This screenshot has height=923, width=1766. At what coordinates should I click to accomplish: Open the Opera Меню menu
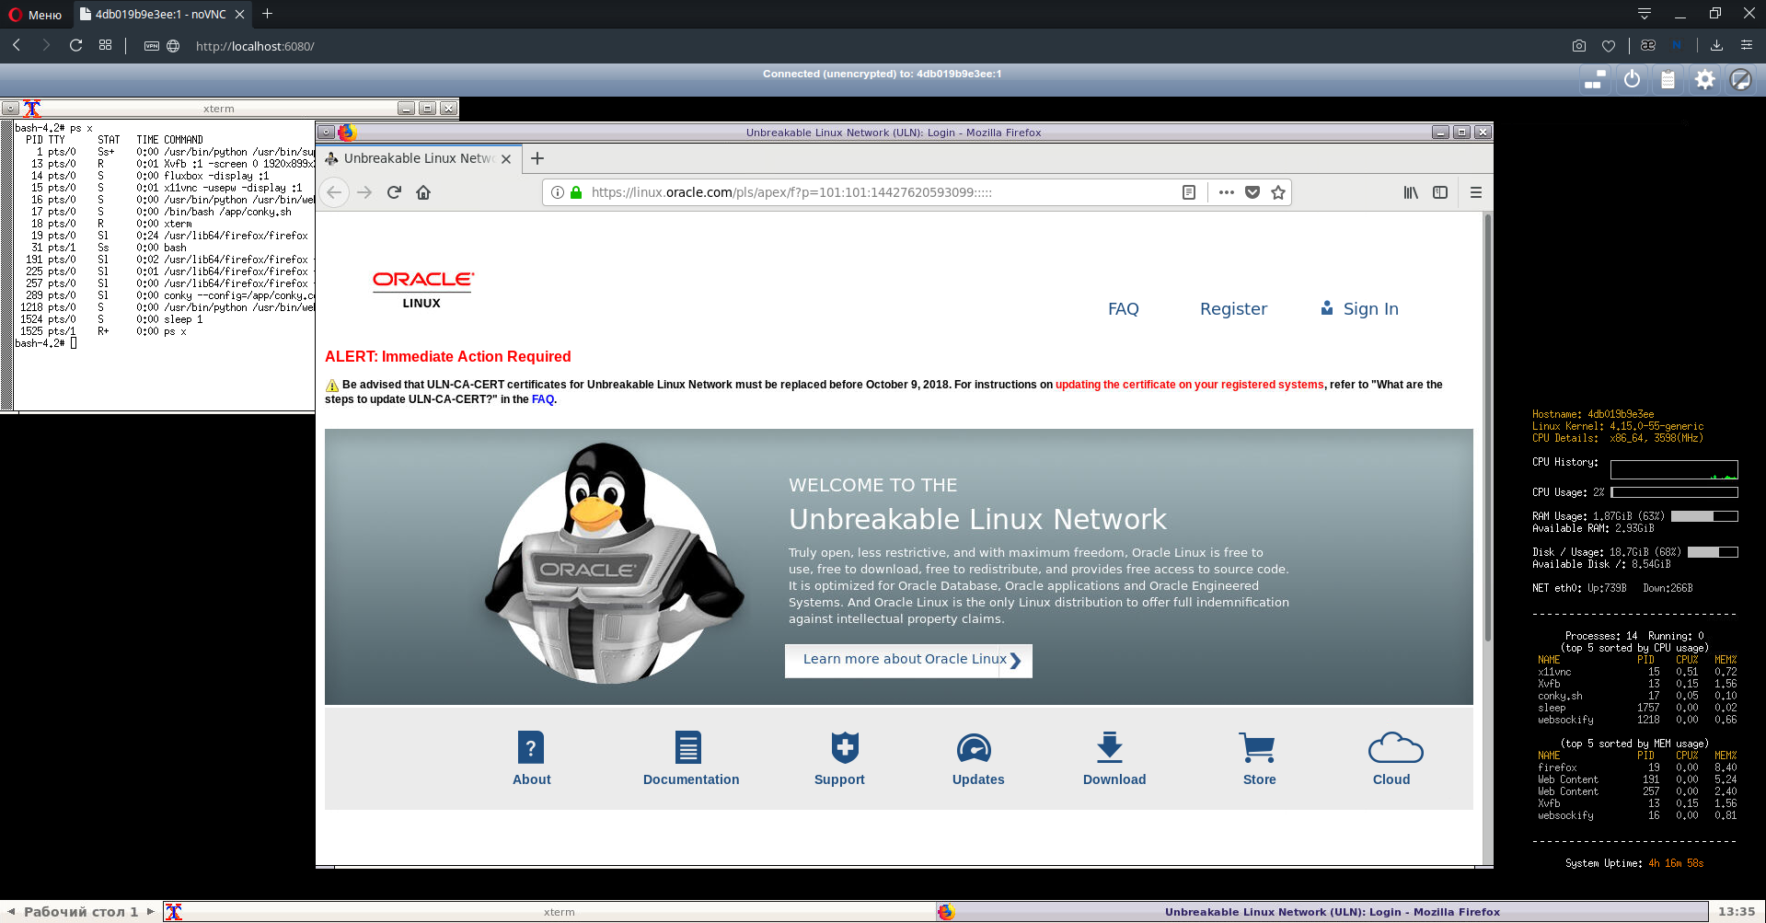pyautogui.click(x=35, y=15)
